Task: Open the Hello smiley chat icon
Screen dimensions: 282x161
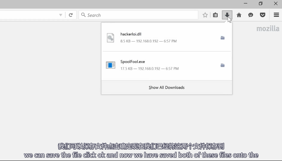Action: click(x=251, y=15)
